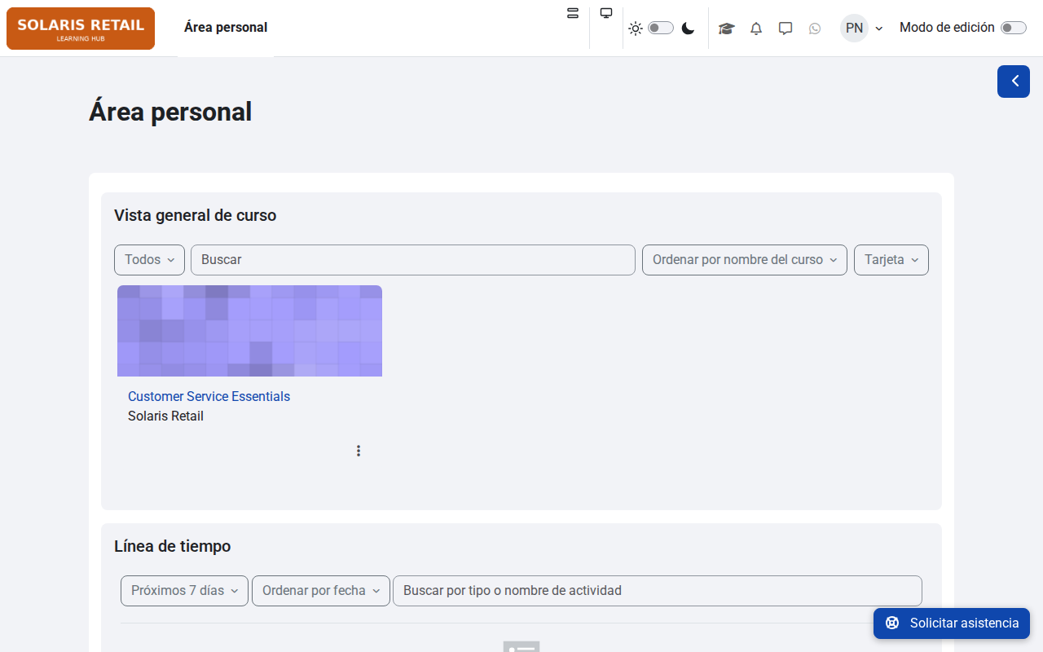The height and width of the screenshot is (652, 1043).
Task: Select the Área personal navigation tab
Action: click(226, 28)
